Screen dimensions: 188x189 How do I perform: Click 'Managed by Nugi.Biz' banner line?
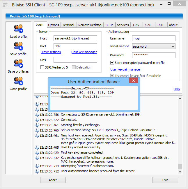pyautogui.click(x=81, y=97)
